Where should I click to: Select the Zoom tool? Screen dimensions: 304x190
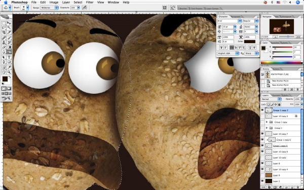tap(9, 72)
